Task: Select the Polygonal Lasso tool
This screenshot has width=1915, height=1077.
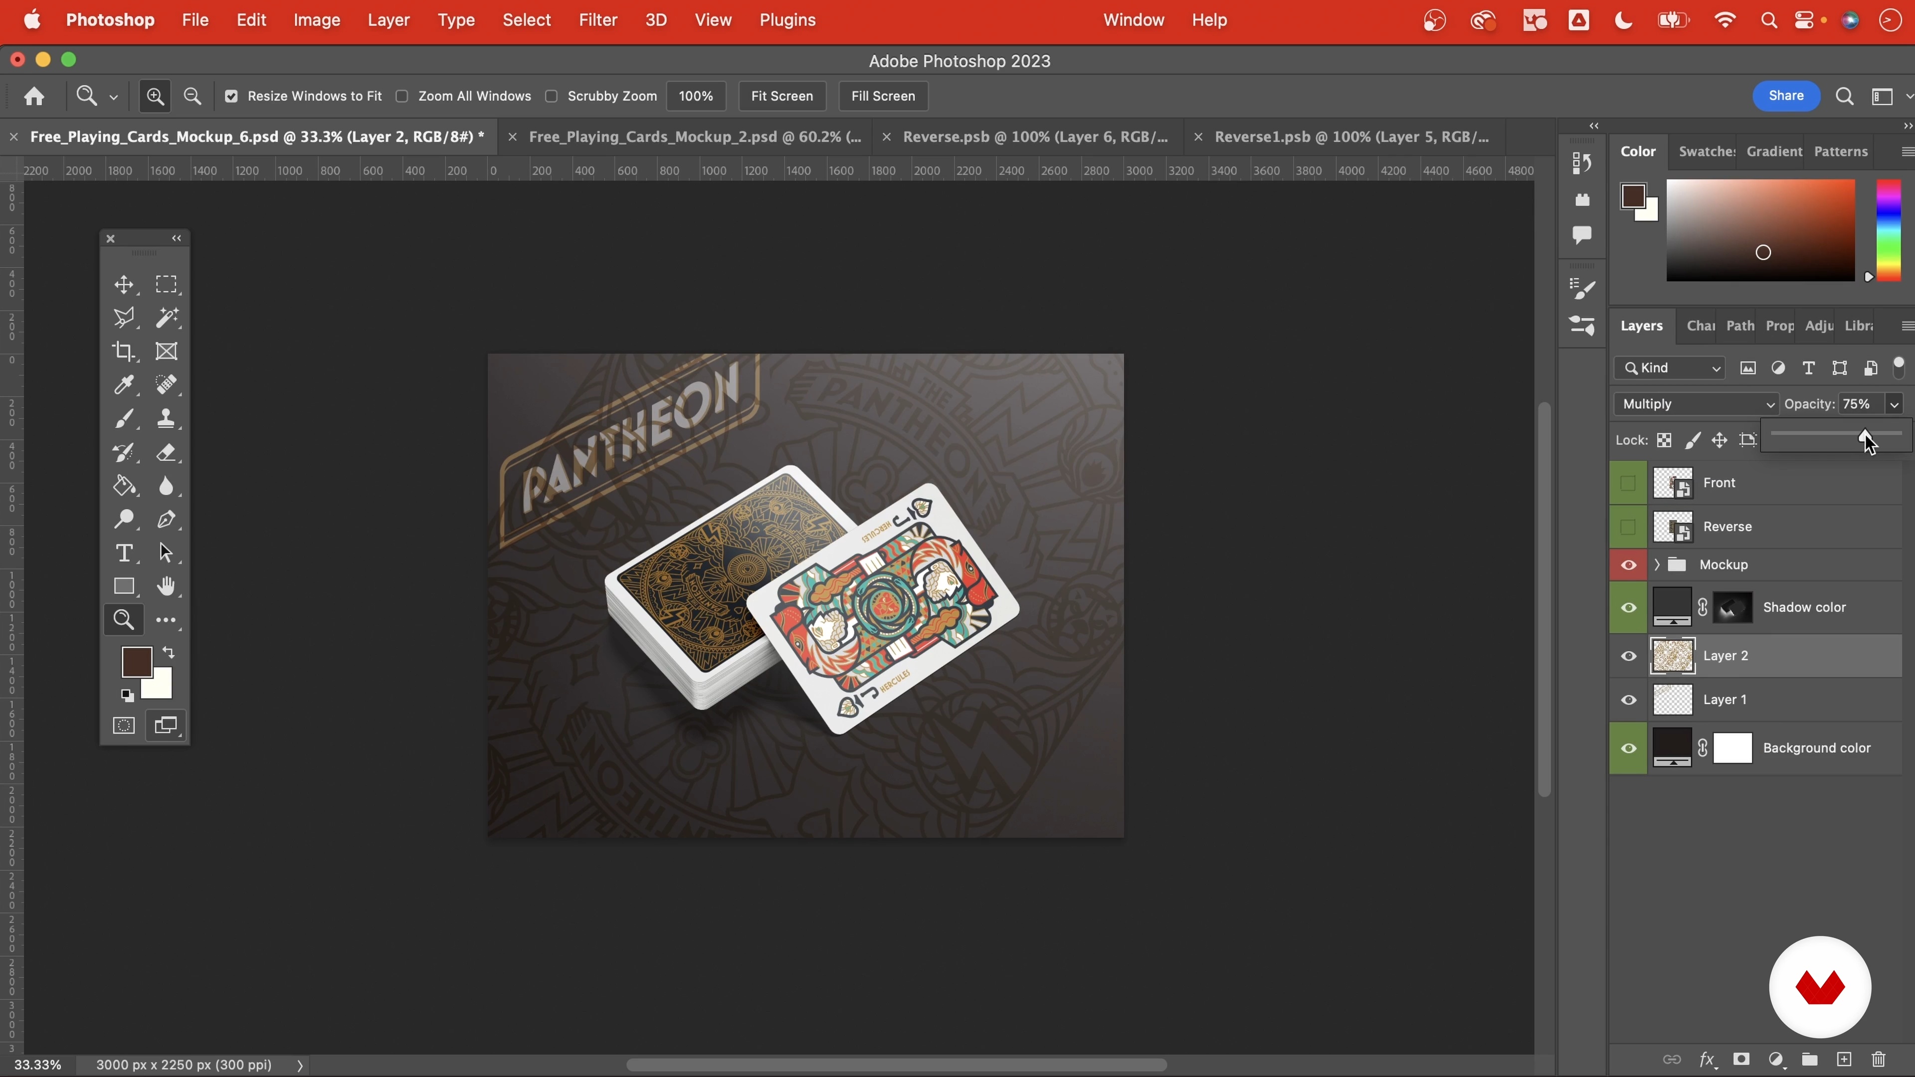Action: (124, 318)
